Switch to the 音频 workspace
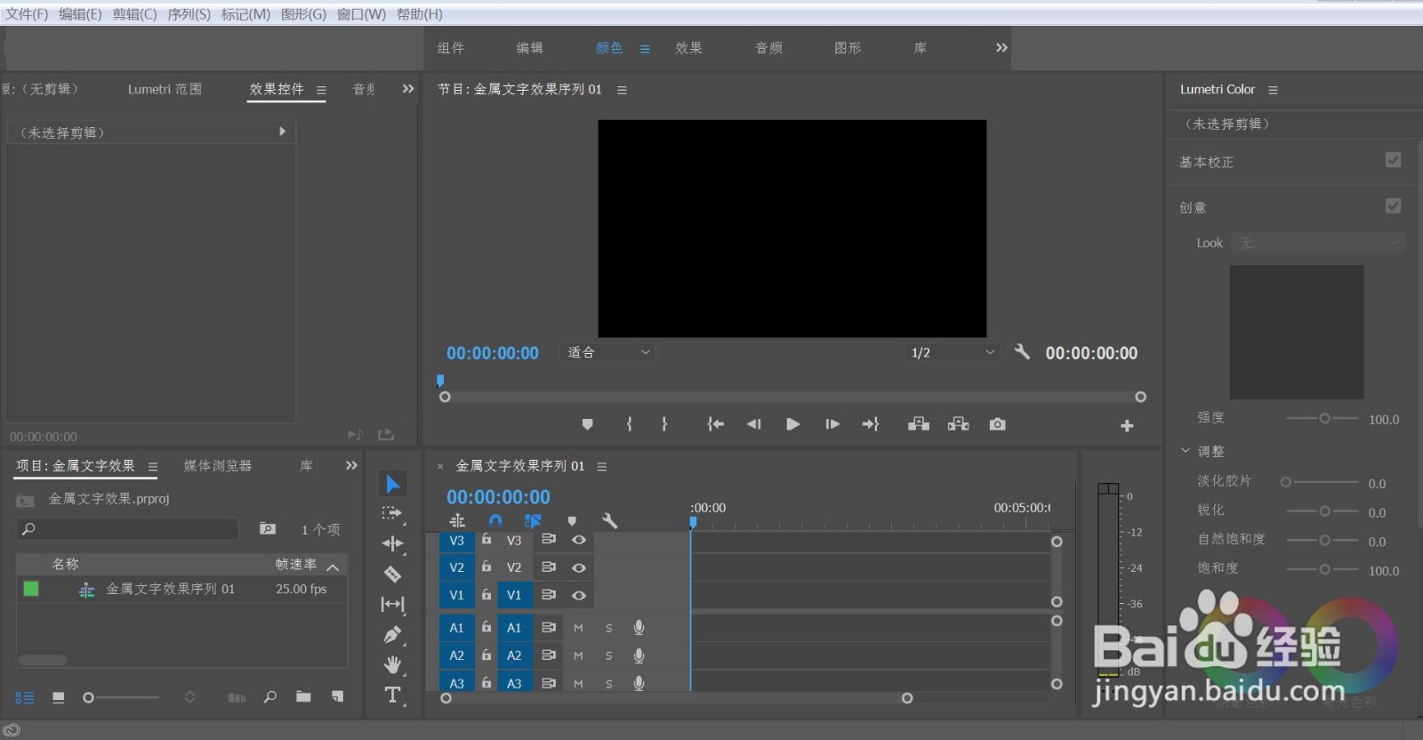The image size is (1423, 740). (x=768, y=48)
